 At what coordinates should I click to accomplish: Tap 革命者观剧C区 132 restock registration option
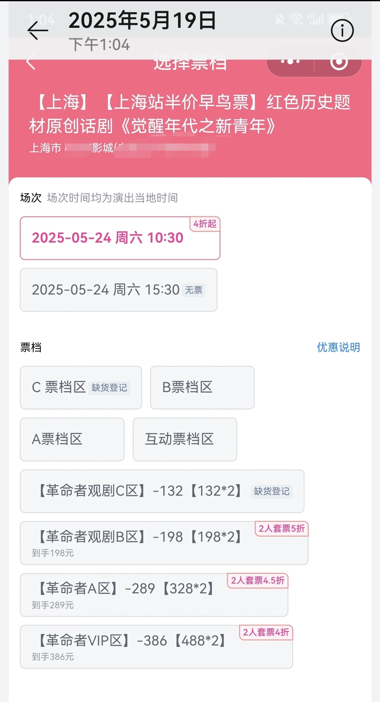(x=162, y=491)
